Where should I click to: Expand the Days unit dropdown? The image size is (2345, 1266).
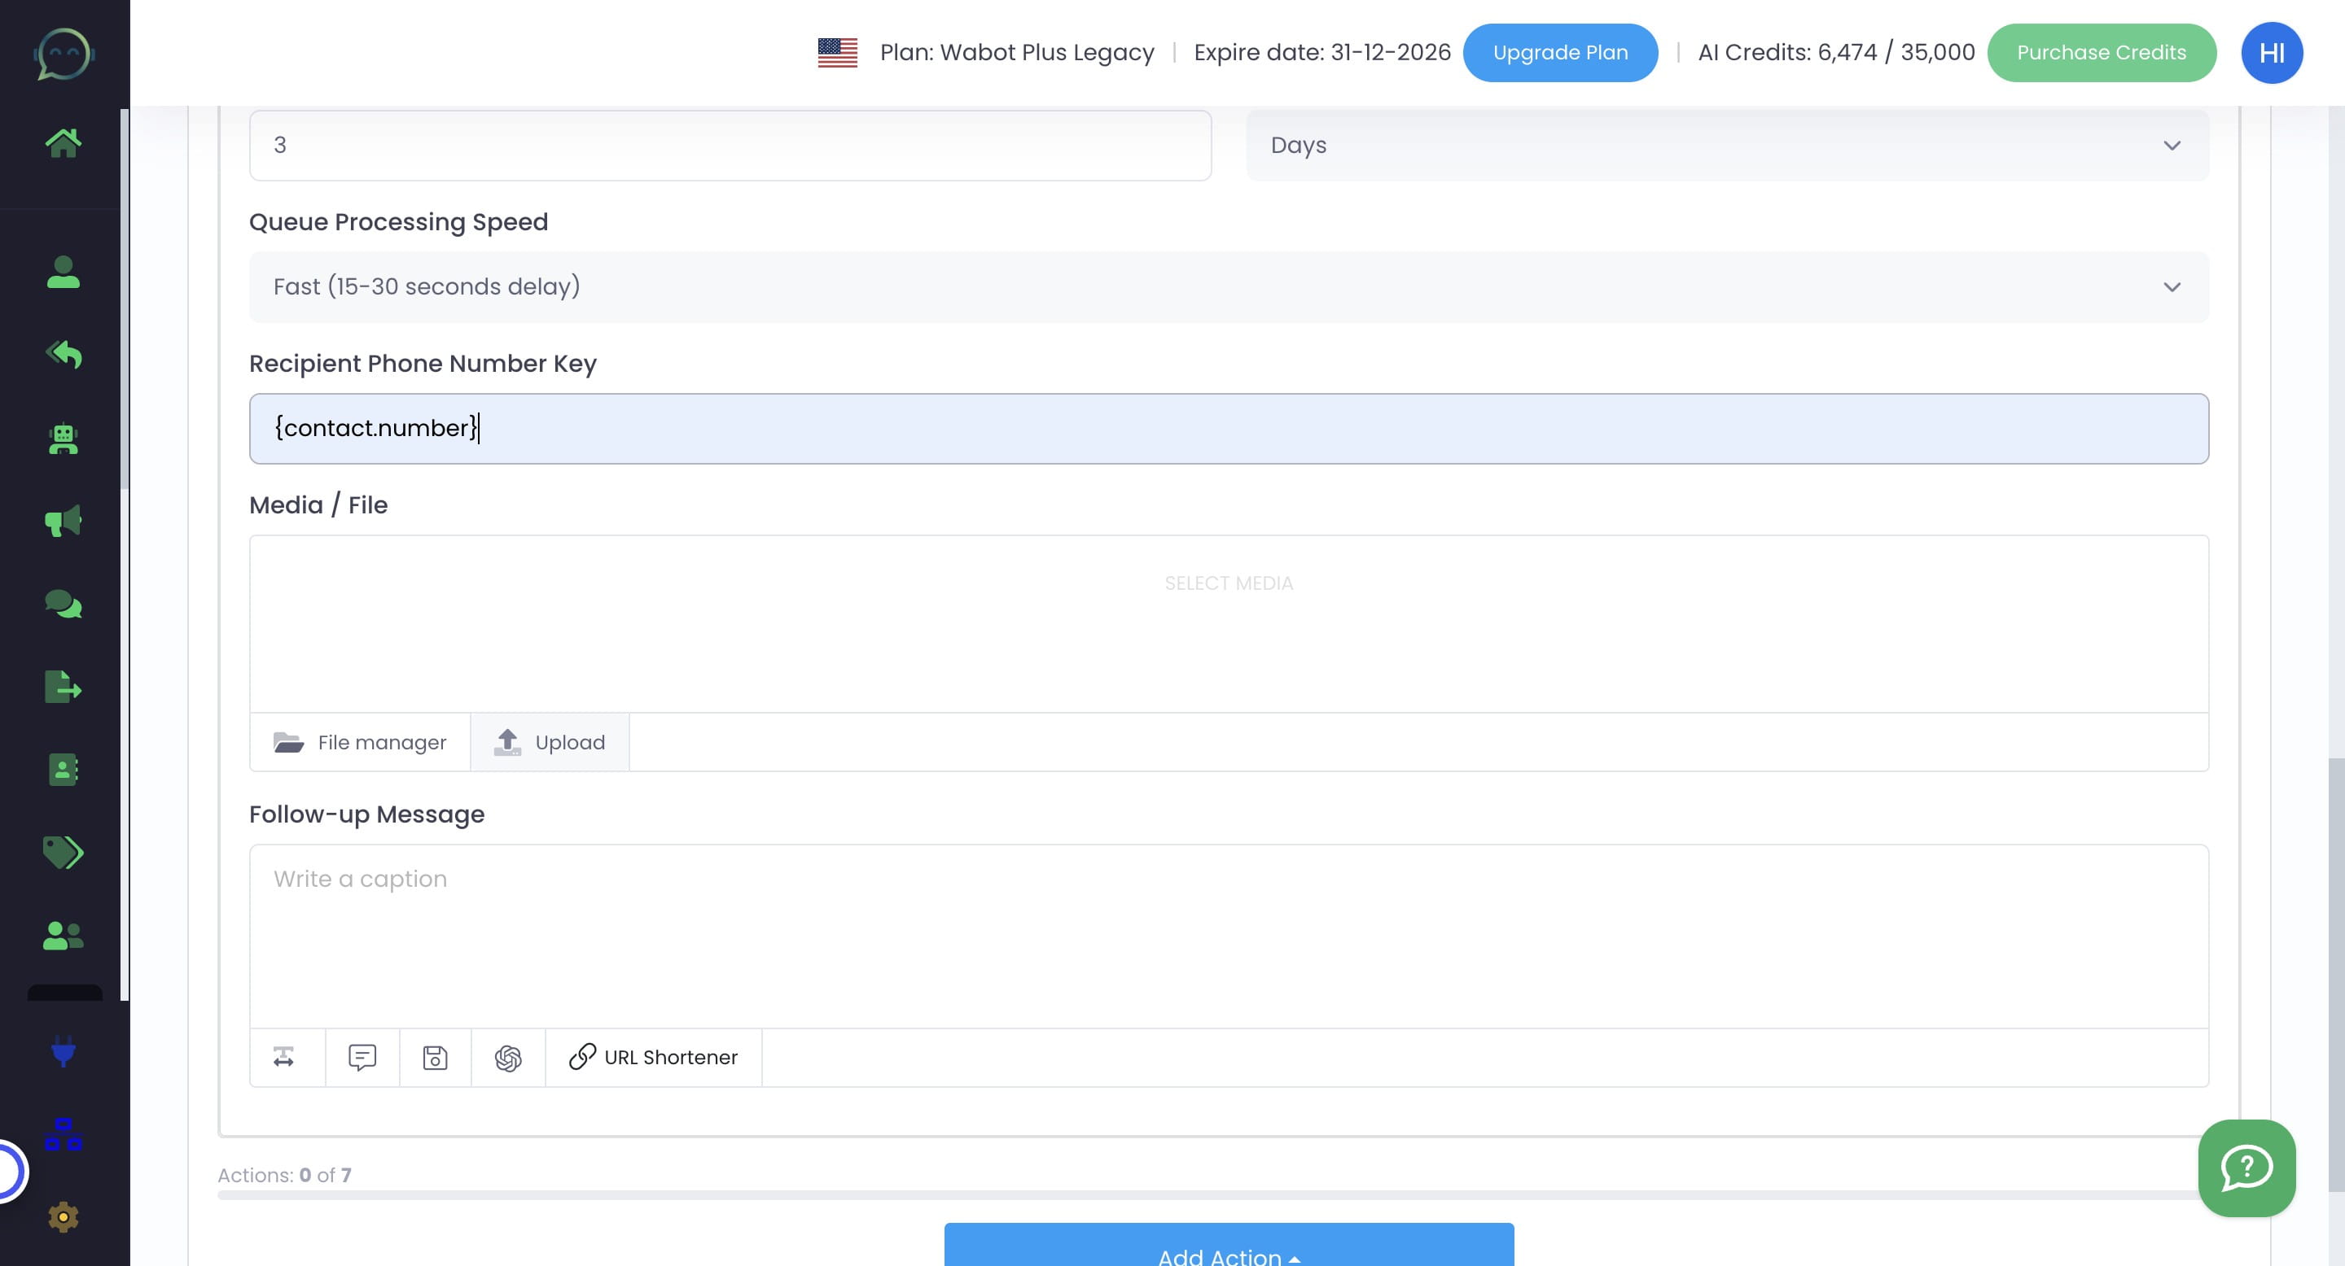coord(1727,146)
